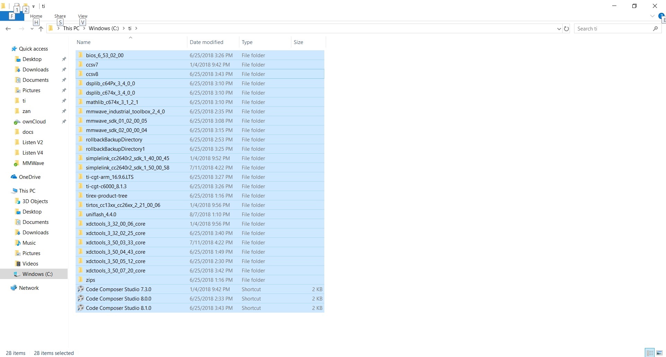Image resolution: width=666 pixels, height=357 pixels.
Task: Click Windows (C:) in the breadcrumb
Action: [x=104, y=28]
